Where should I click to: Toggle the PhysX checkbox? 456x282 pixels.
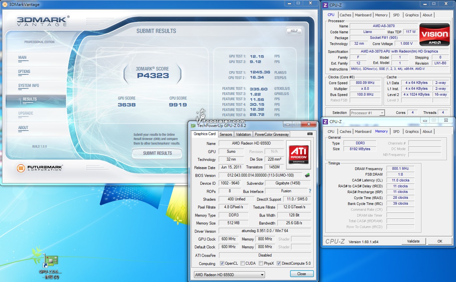261,263
